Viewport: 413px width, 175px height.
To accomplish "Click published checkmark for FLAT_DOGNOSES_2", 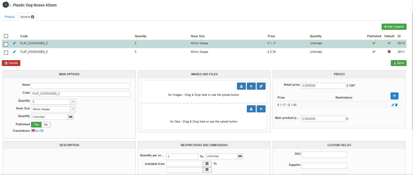I will (x=374, y=43).
